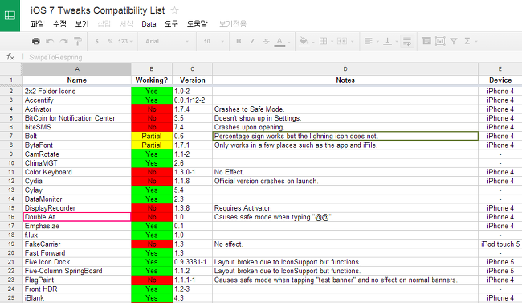Click the 'Device' header cell
522x303 pixels.
click(x=500, y=80)
